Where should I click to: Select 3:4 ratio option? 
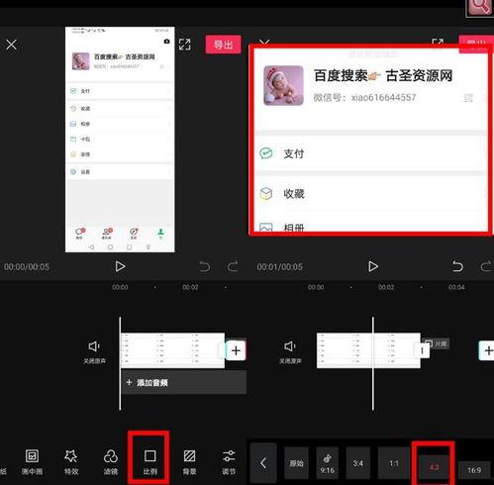click(x=358, y=463)
